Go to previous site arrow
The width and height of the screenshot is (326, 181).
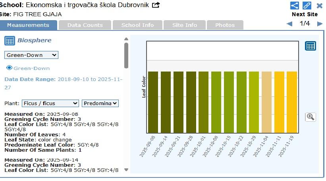pyautogui.click(x=289, y=24)
